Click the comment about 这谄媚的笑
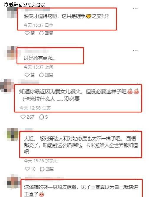152x197 pixels. (x=81, y=190)
